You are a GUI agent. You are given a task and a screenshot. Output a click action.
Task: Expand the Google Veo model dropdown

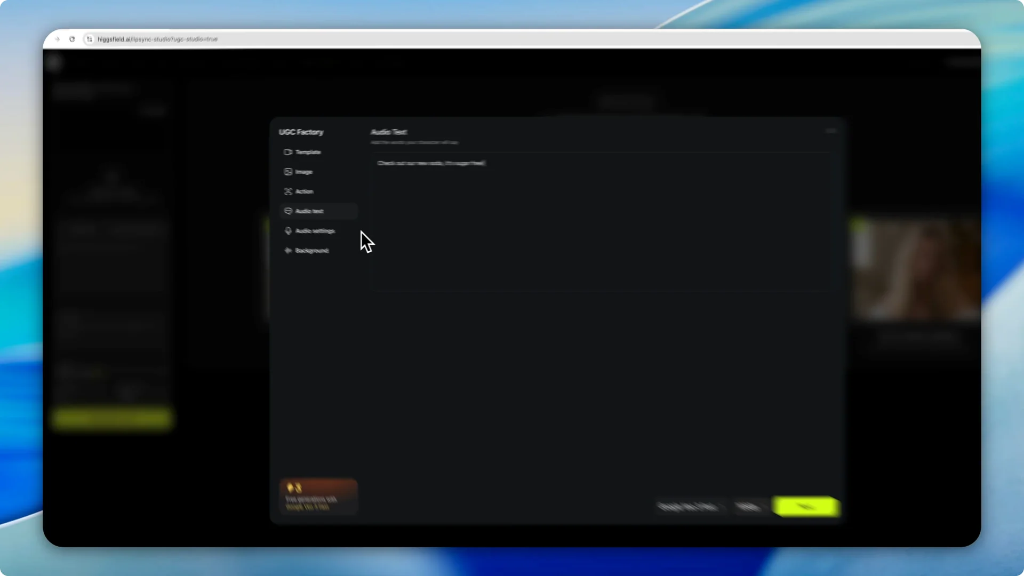(689, 507)
